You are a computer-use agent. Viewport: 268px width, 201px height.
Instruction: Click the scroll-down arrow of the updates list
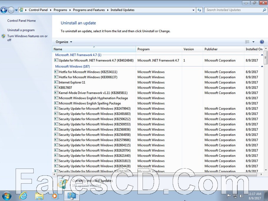coord(266,170)
